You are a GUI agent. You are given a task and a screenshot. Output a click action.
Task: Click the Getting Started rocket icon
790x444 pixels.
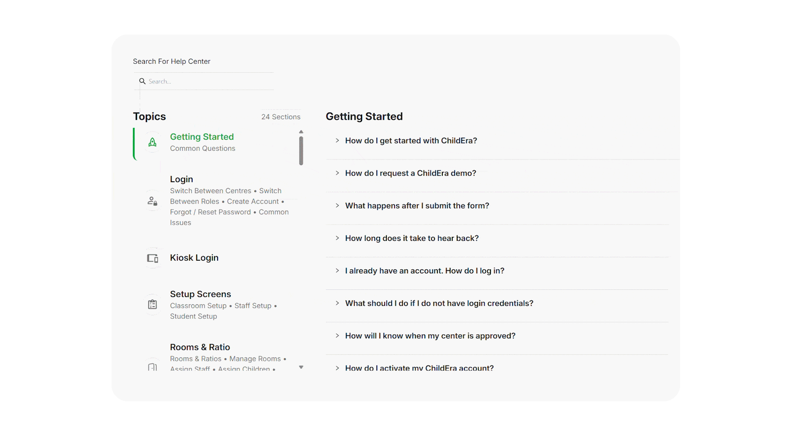click(152, 142)
